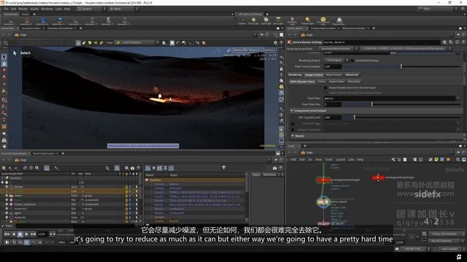Create a Spot Light from the shelf
Image resolution: width=467 pixels, height=262 pixels.
tap(266, 20)
